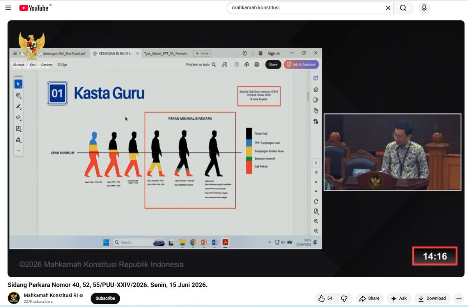
Task: Share this video
Action: [369, 298]
